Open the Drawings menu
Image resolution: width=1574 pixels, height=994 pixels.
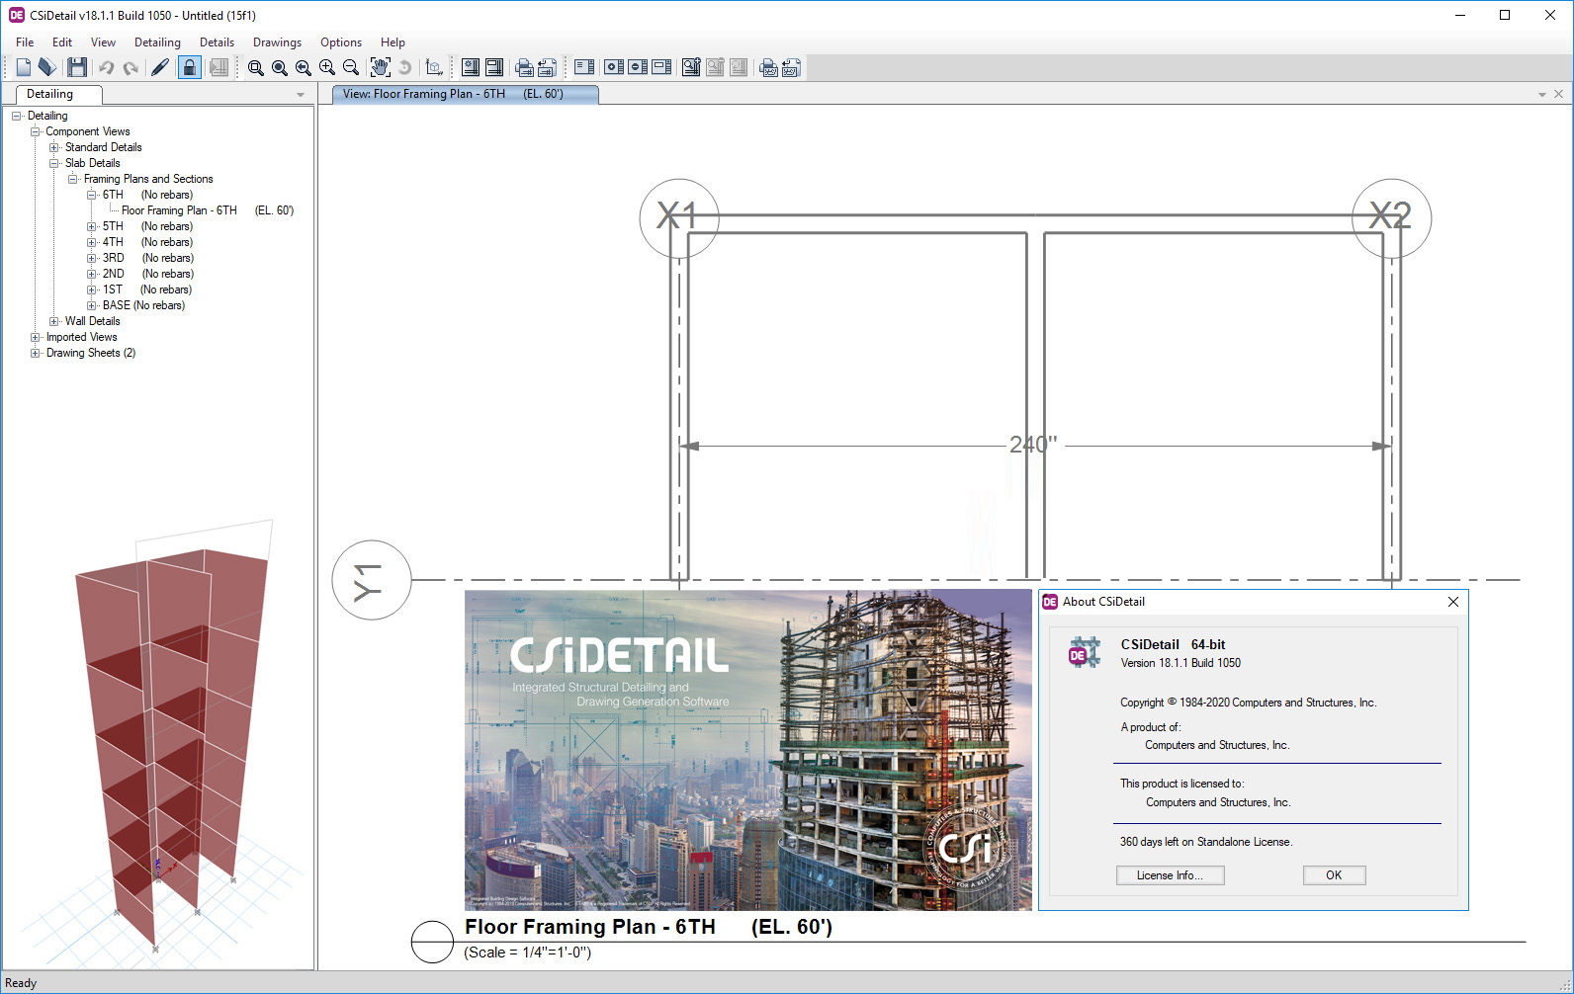tap(277, 42)
